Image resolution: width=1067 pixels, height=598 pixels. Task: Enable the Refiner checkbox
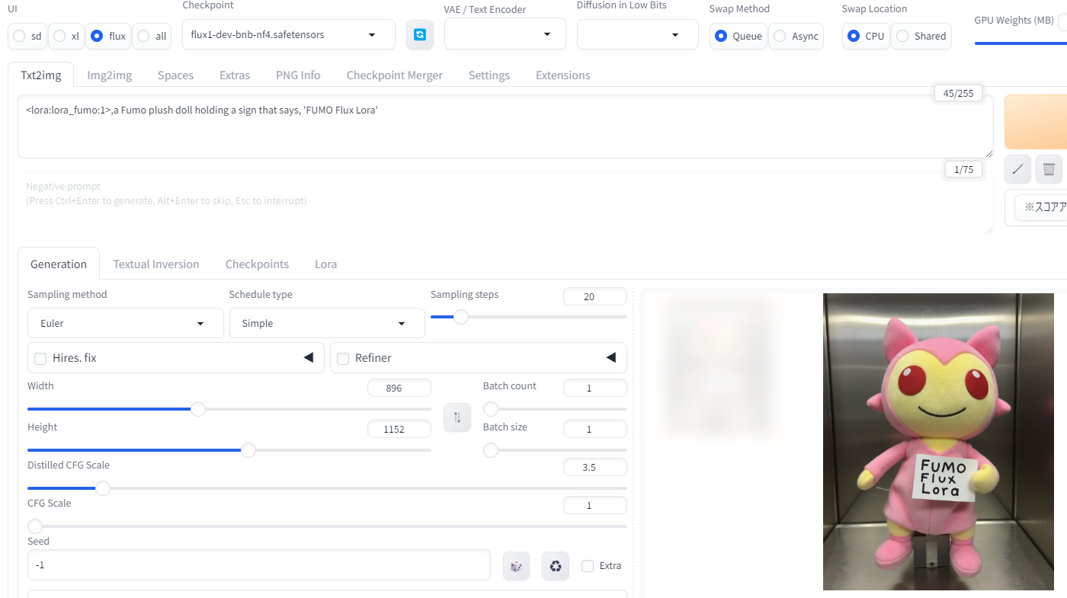(343, 358)
